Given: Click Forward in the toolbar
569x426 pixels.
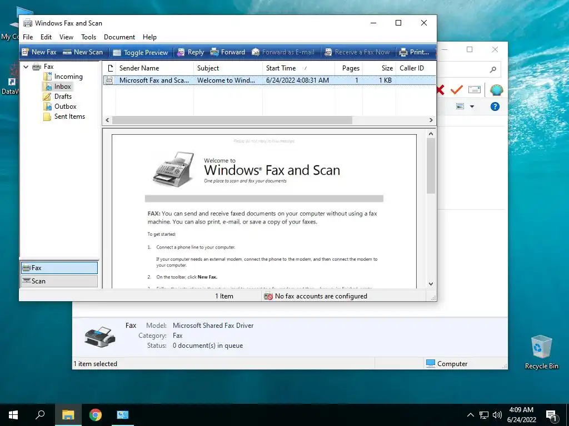Looking at the screenshot, I should [x=228, y=52].
